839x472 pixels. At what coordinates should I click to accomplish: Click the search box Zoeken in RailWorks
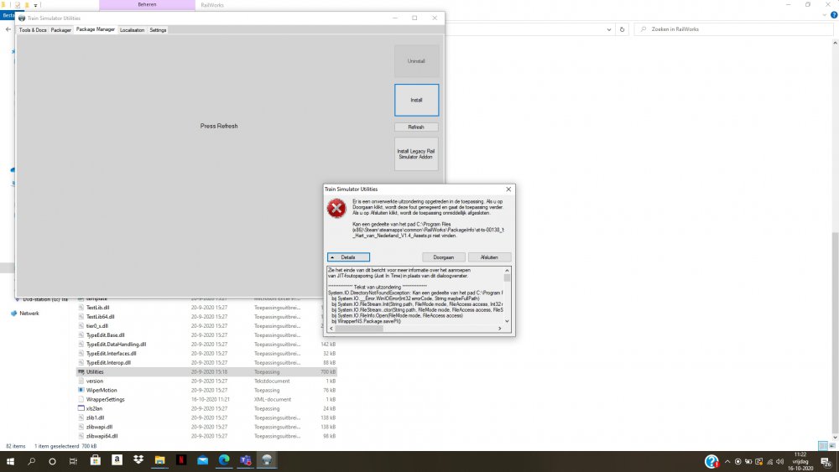[x=733, y=29]
